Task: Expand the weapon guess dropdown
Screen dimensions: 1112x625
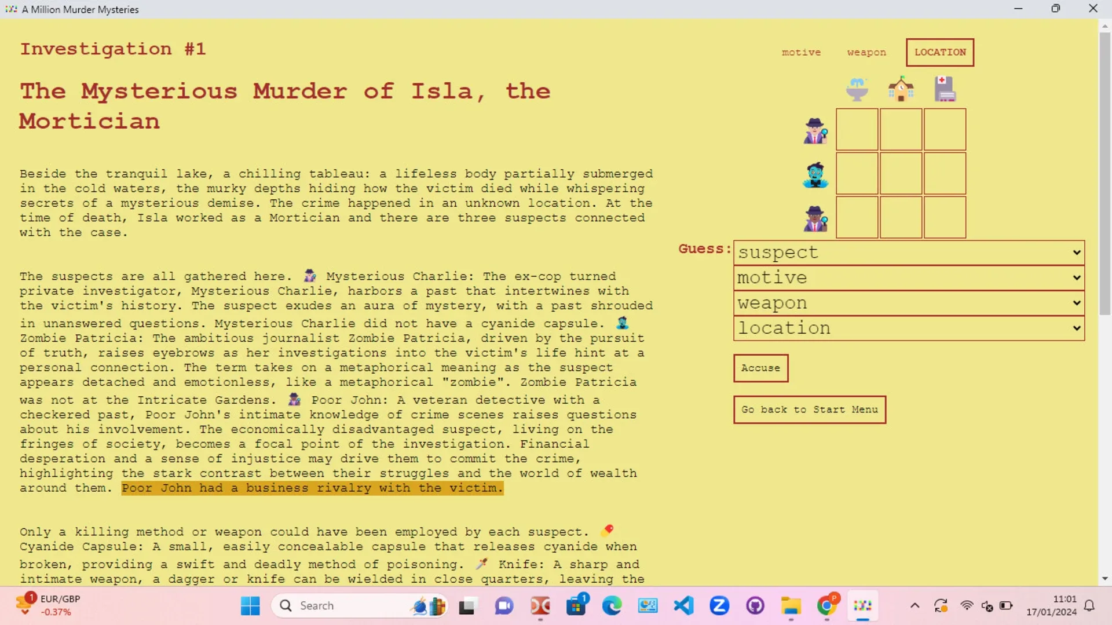Action: [x=908, y=303]
